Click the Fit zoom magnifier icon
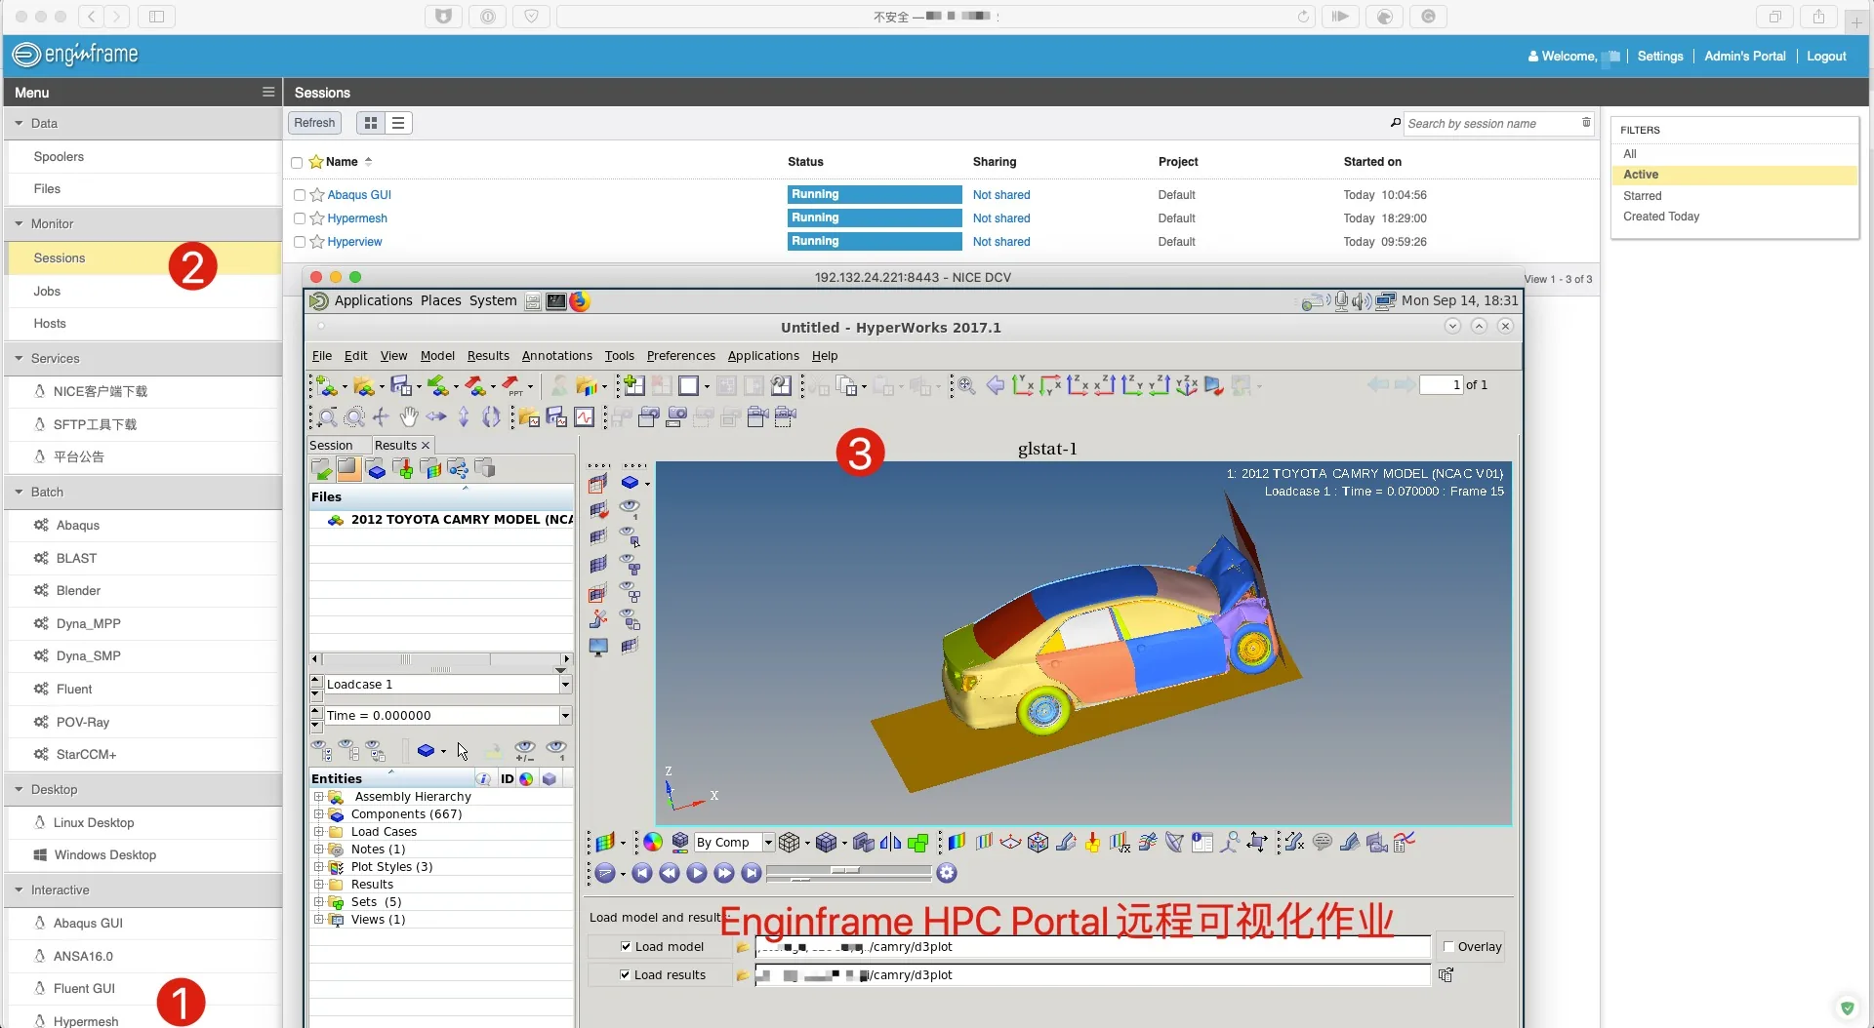1874x1028 pixels. (965, 385)
